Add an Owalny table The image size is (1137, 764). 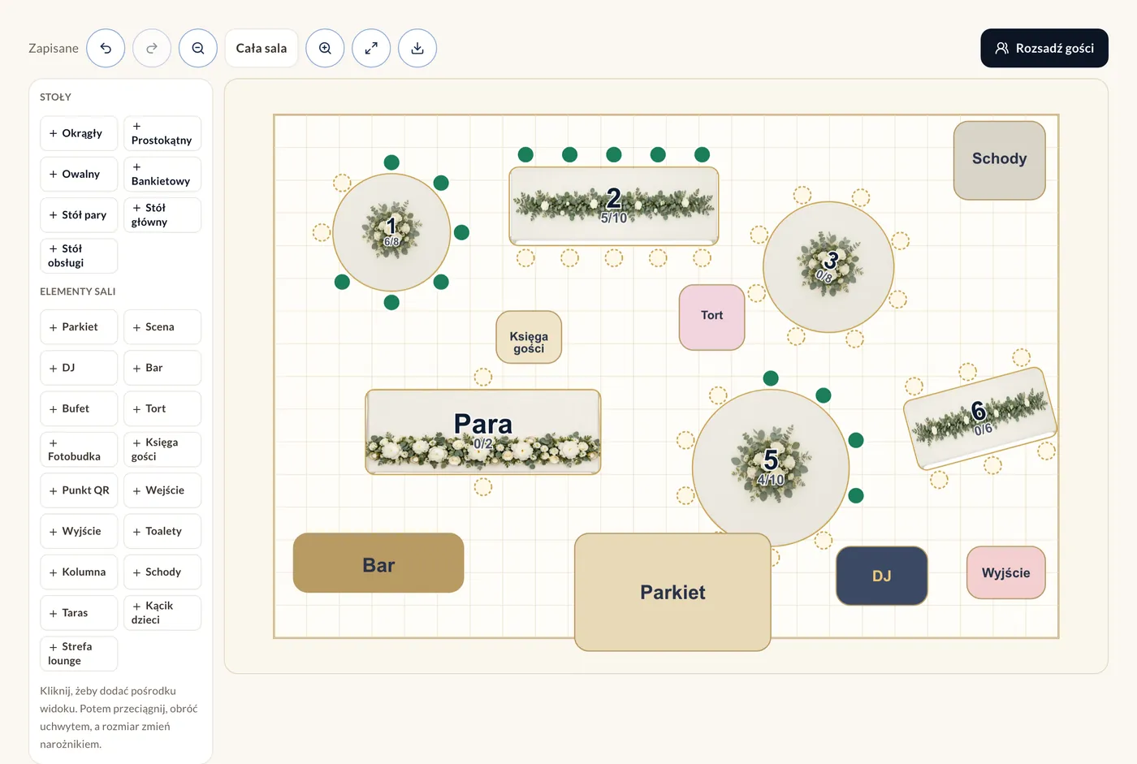point(79,174)
